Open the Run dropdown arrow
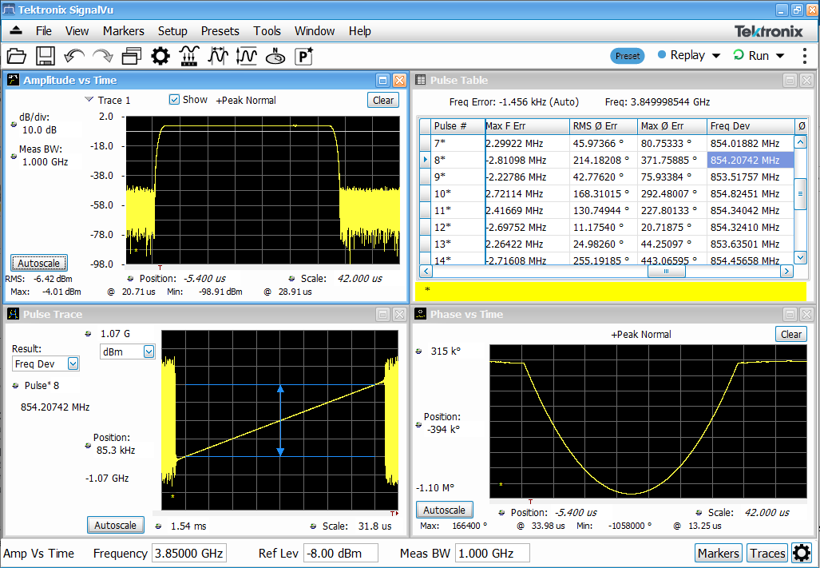The height and width of the screenshot is (568, 820). click(x=778, y=55)
